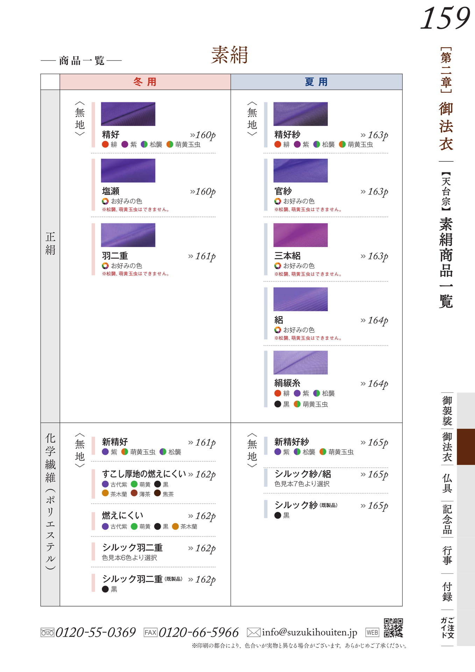
Task: Select the red 緋 color dot under 精好
Action: (105, 144)
